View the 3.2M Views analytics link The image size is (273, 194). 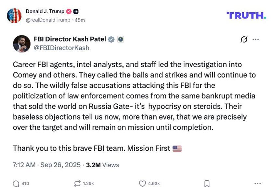pos(102,165)
